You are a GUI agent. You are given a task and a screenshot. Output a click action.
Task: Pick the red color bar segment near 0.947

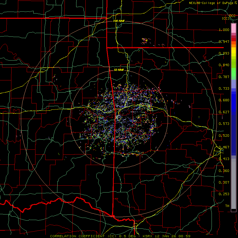pyautogui.click(x=234, y=40)
